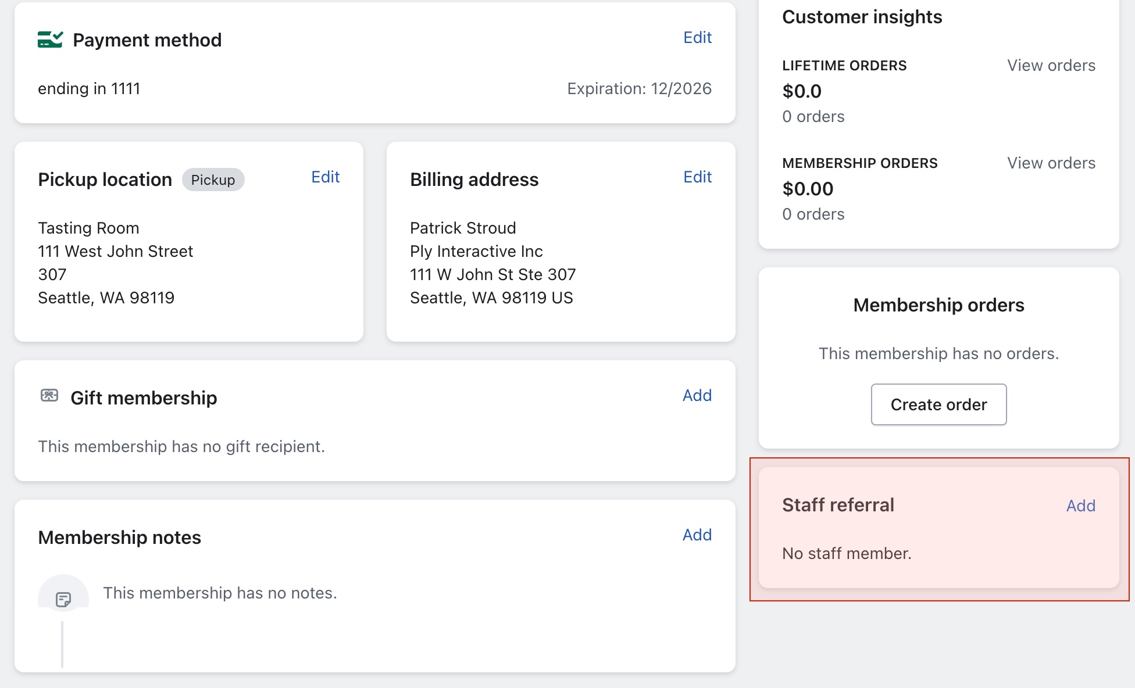Add a gift membership recipient
The width and height of the screenshot is (1135, 688).
(697, 396)
